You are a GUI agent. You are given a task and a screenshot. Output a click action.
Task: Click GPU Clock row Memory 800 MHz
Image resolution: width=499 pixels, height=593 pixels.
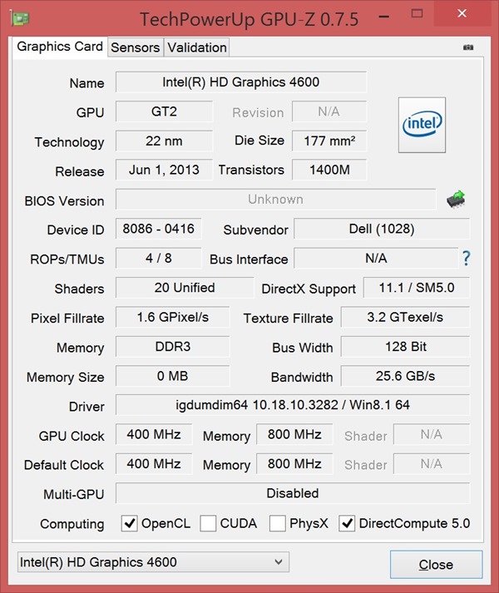pyautogui.click(x=294, y=434)
